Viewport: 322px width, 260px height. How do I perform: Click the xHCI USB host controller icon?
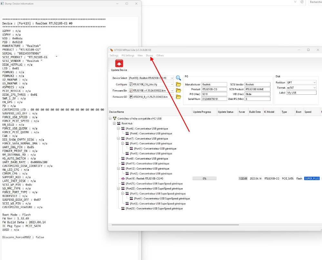point(115,119)
